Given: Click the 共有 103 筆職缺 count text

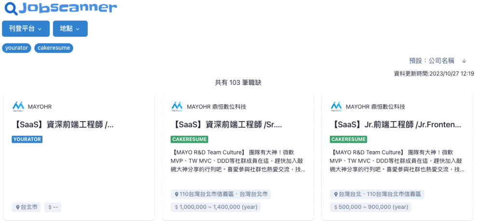Looking at the screenshot, I should coord(238,83).
